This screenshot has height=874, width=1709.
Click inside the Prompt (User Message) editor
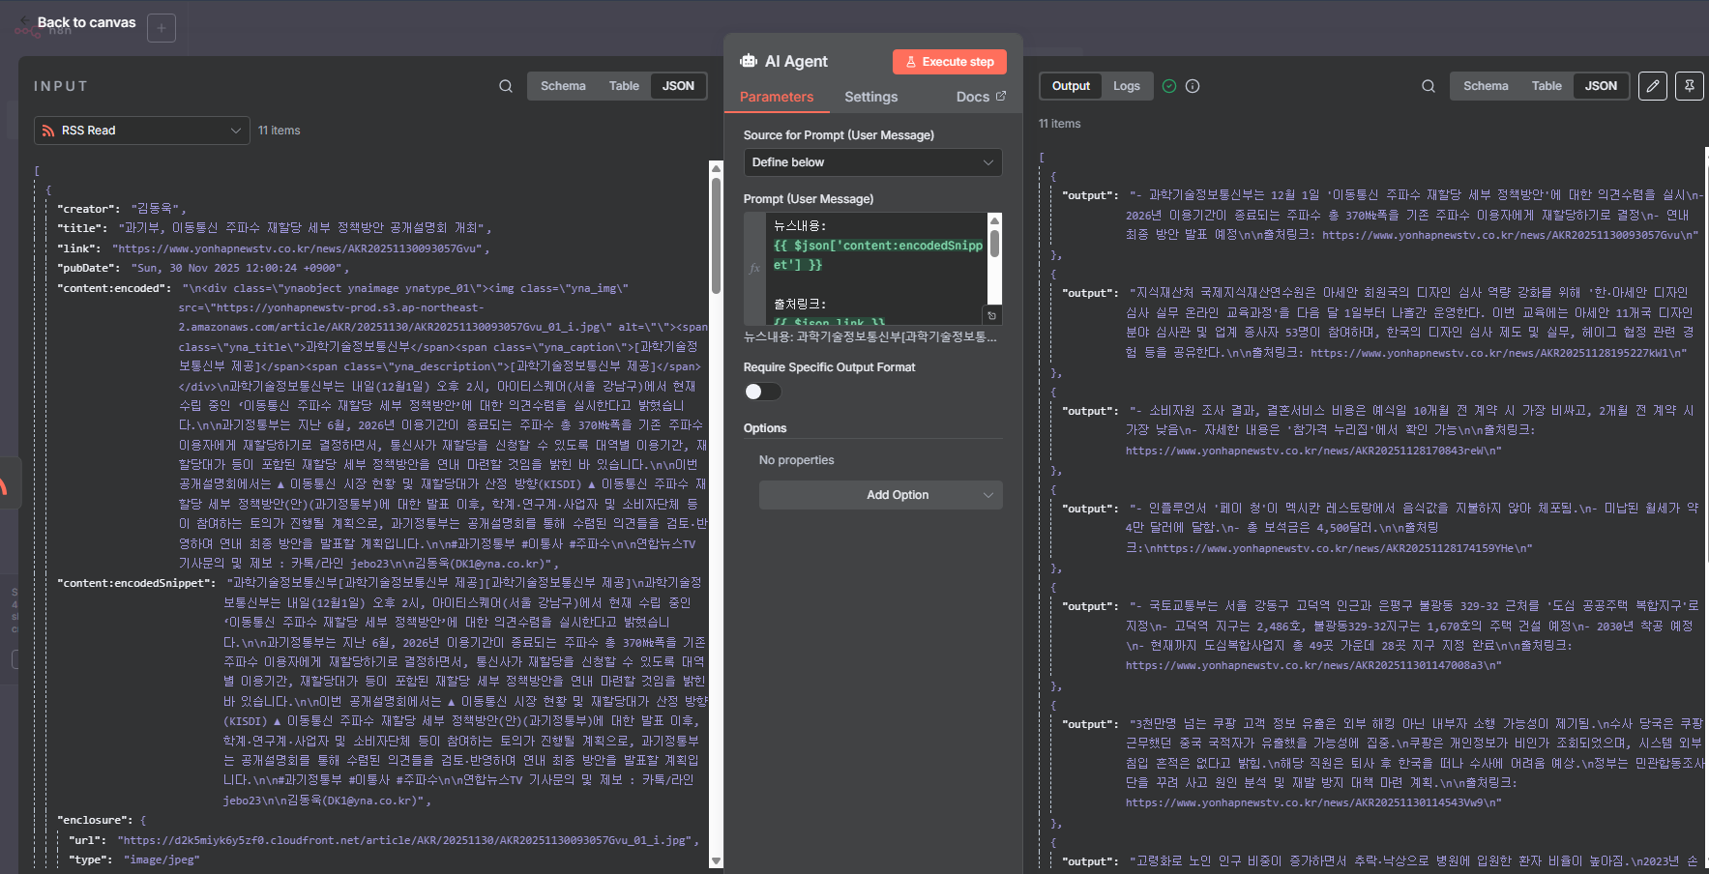878,268
